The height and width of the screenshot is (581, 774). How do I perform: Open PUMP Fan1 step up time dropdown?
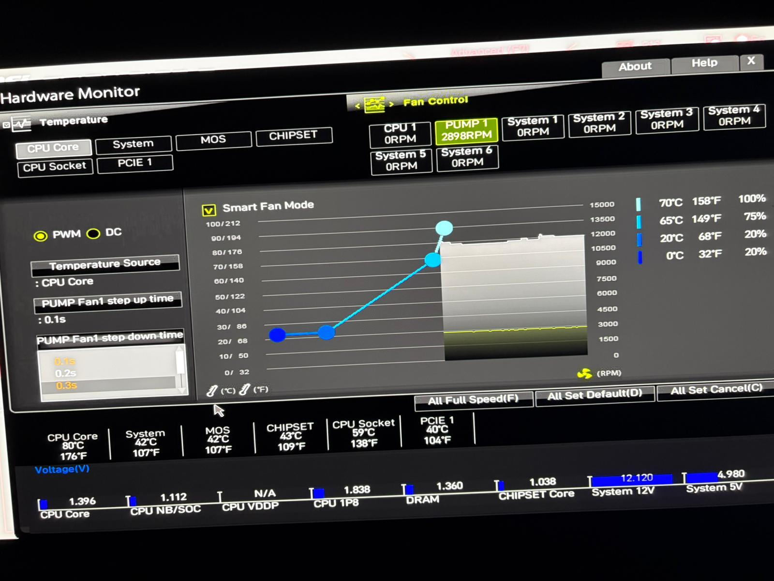coord(107,301)
